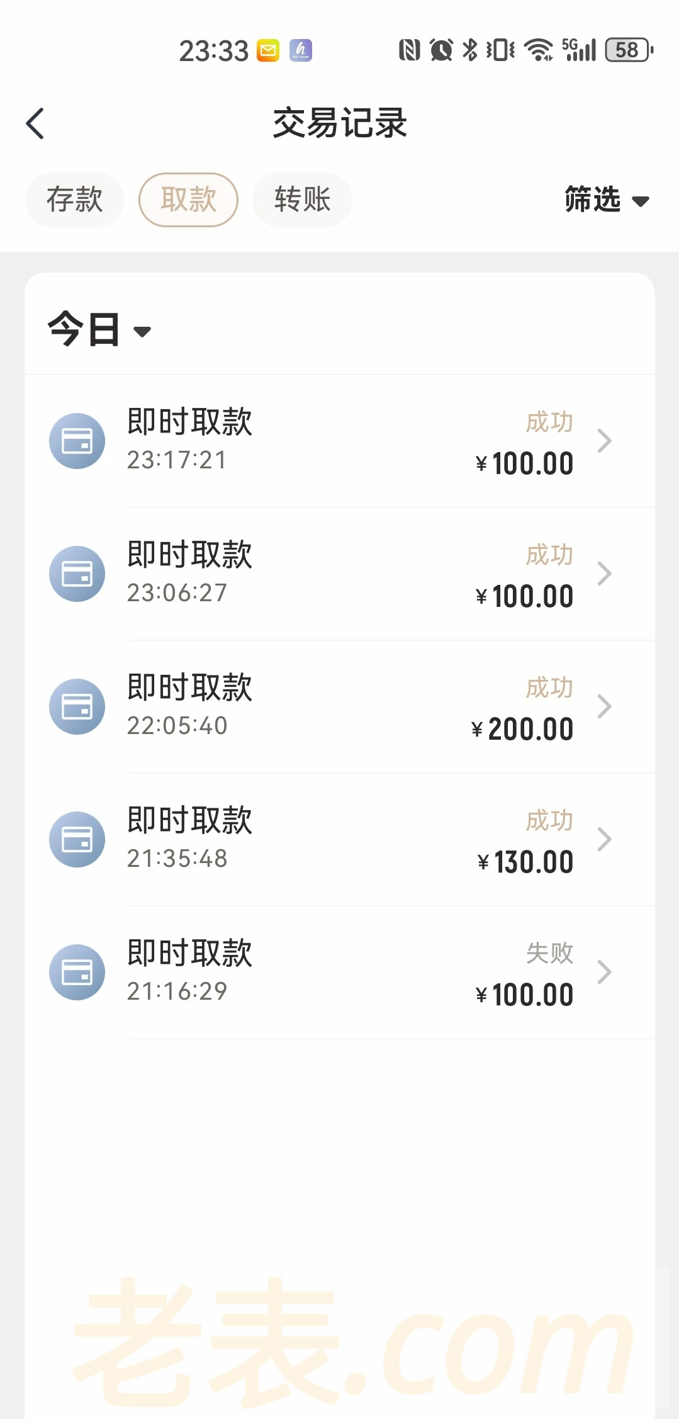Tap the card icon for 23:06:27 withdrawal
Screen dimensions: 679x1419
point(77,574)
